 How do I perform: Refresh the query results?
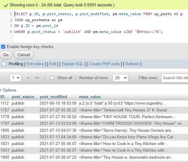coord(132,64)
